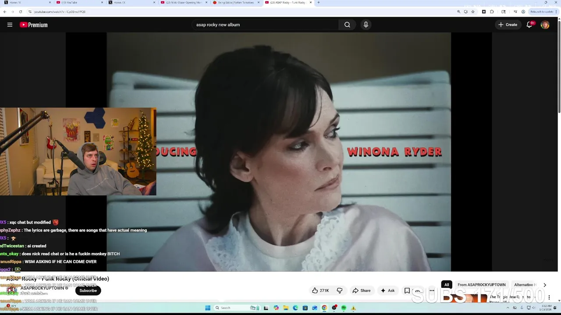Image resolution: width=561 pixels, height=315 pixels.
Task: Select the From ASAPROCKYUPTOWN chip
Action: click(x=482, y=285)
